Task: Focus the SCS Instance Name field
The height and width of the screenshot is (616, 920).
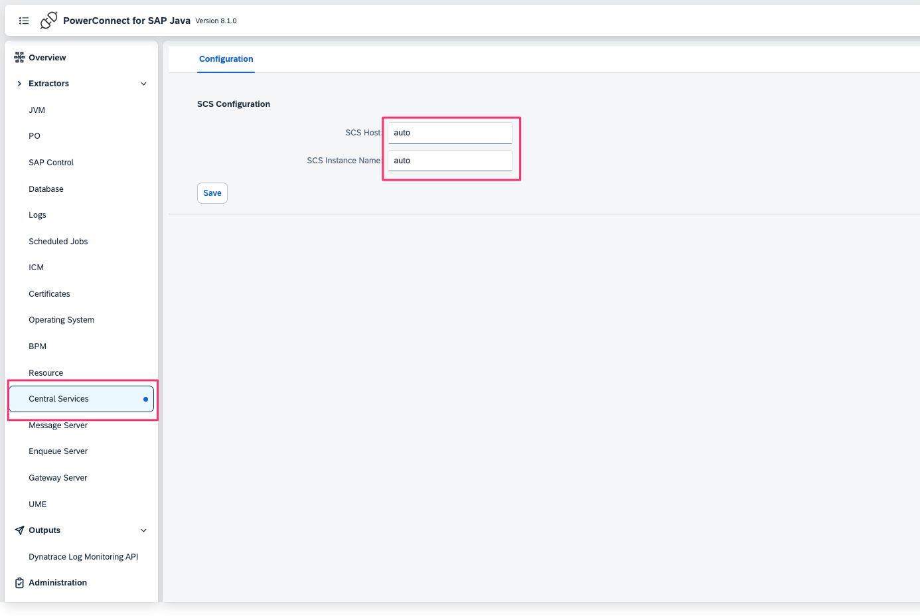Action: [x=450, y=161]
